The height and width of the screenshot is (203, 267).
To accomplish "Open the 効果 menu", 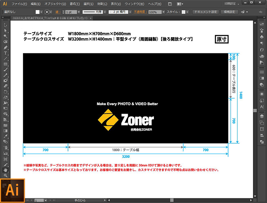I will (102, 4).
